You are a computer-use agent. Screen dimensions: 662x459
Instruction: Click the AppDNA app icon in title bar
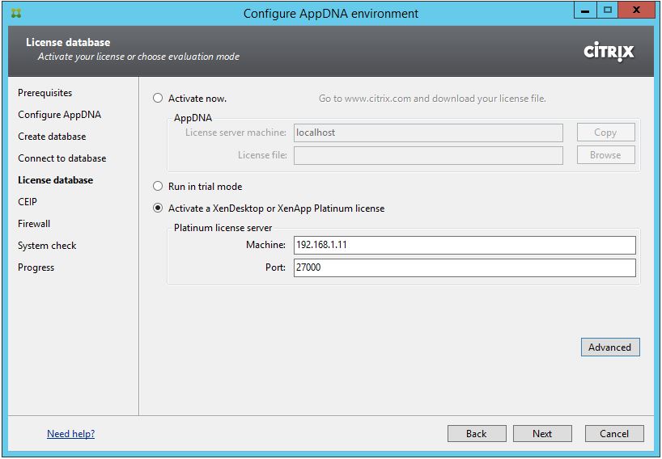17,13
